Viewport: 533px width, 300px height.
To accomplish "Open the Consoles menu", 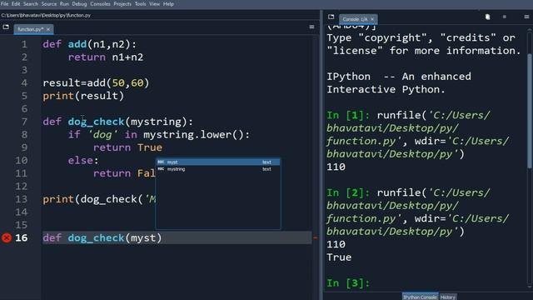I will [x=100, y=3].
